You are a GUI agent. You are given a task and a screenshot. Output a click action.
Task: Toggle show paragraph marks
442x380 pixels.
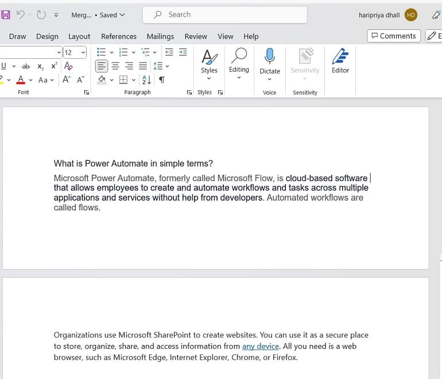[162, 80]
